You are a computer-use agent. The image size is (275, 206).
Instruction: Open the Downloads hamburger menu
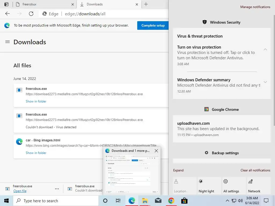(x=7, y=42)
